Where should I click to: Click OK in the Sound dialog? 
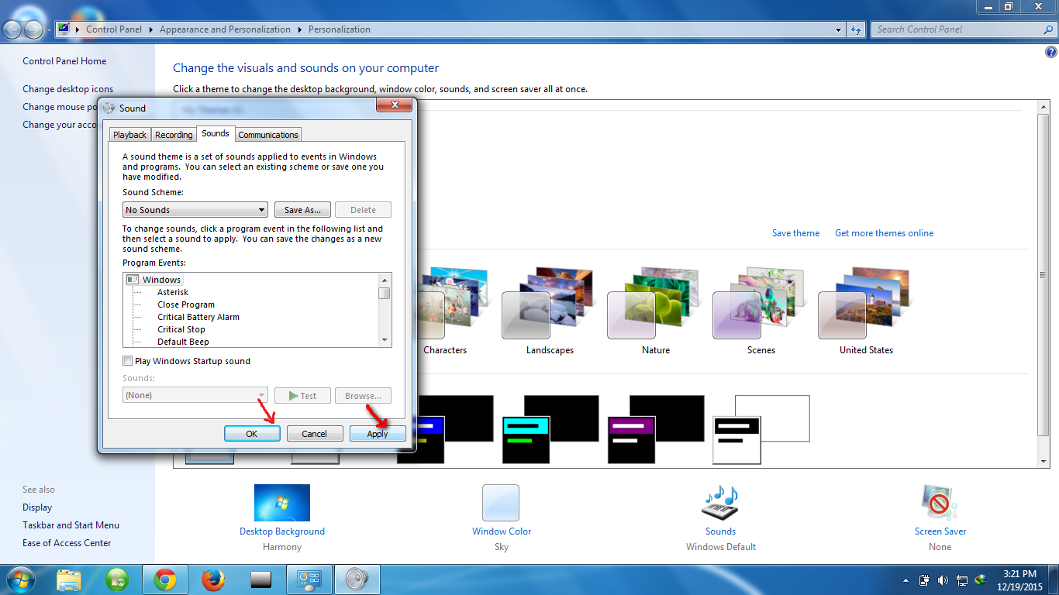coord(252,434)
